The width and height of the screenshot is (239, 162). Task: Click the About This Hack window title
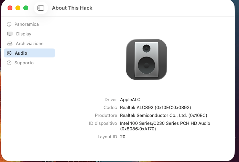[x=72, y=8]
